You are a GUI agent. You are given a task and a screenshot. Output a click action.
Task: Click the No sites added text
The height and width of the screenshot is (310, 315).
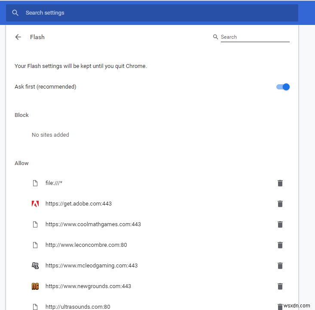pos(50,135)
